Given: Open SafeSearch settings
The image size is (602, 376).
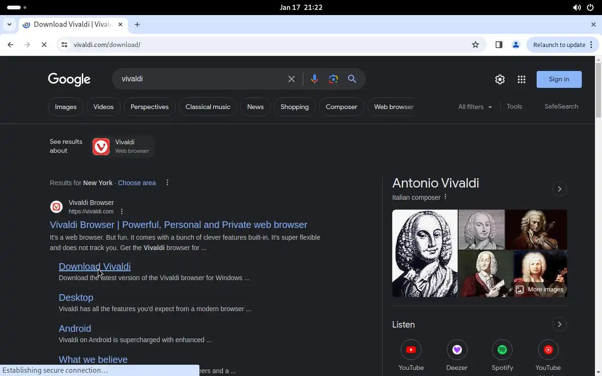Looking at the screenshot, I should pyautogui.click(x=561, y=106).
